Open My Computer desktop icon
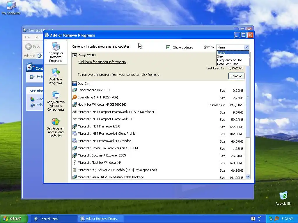Screen dimensions: 298x223 pos(11,8)
